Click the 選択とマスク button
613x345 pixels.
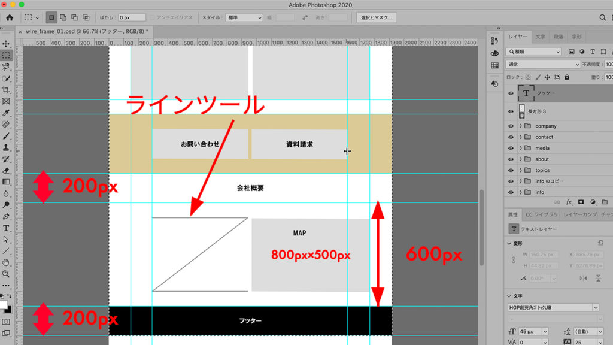click(x=377, y=17)
